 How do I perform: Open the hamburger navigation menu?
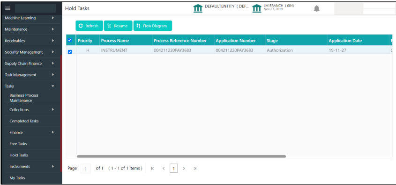pyautogui.click(x=8, y=8)
